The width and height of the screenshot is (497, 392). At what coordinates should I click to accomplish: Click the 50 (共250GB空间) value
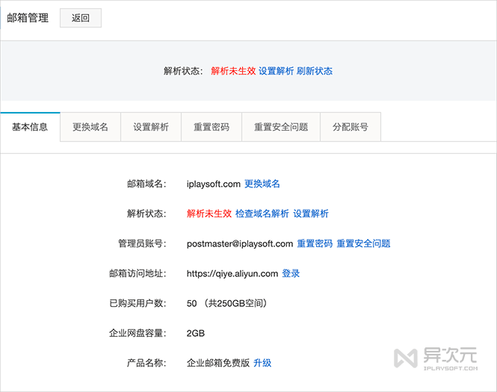226,303
